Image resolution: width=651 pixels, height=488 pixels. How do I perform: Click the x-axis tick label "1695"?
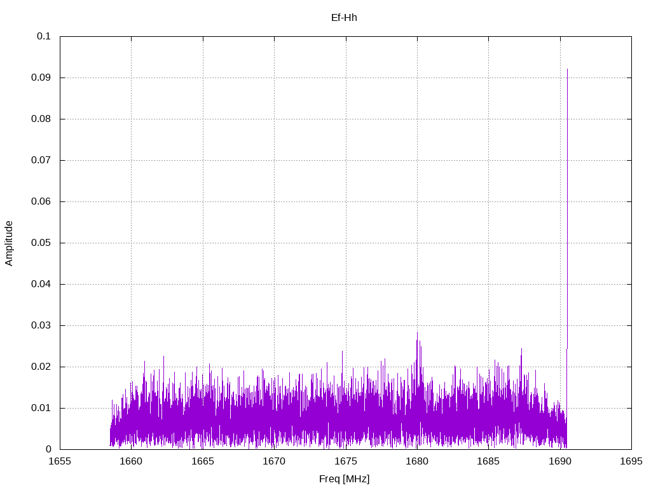coord(631,461)
